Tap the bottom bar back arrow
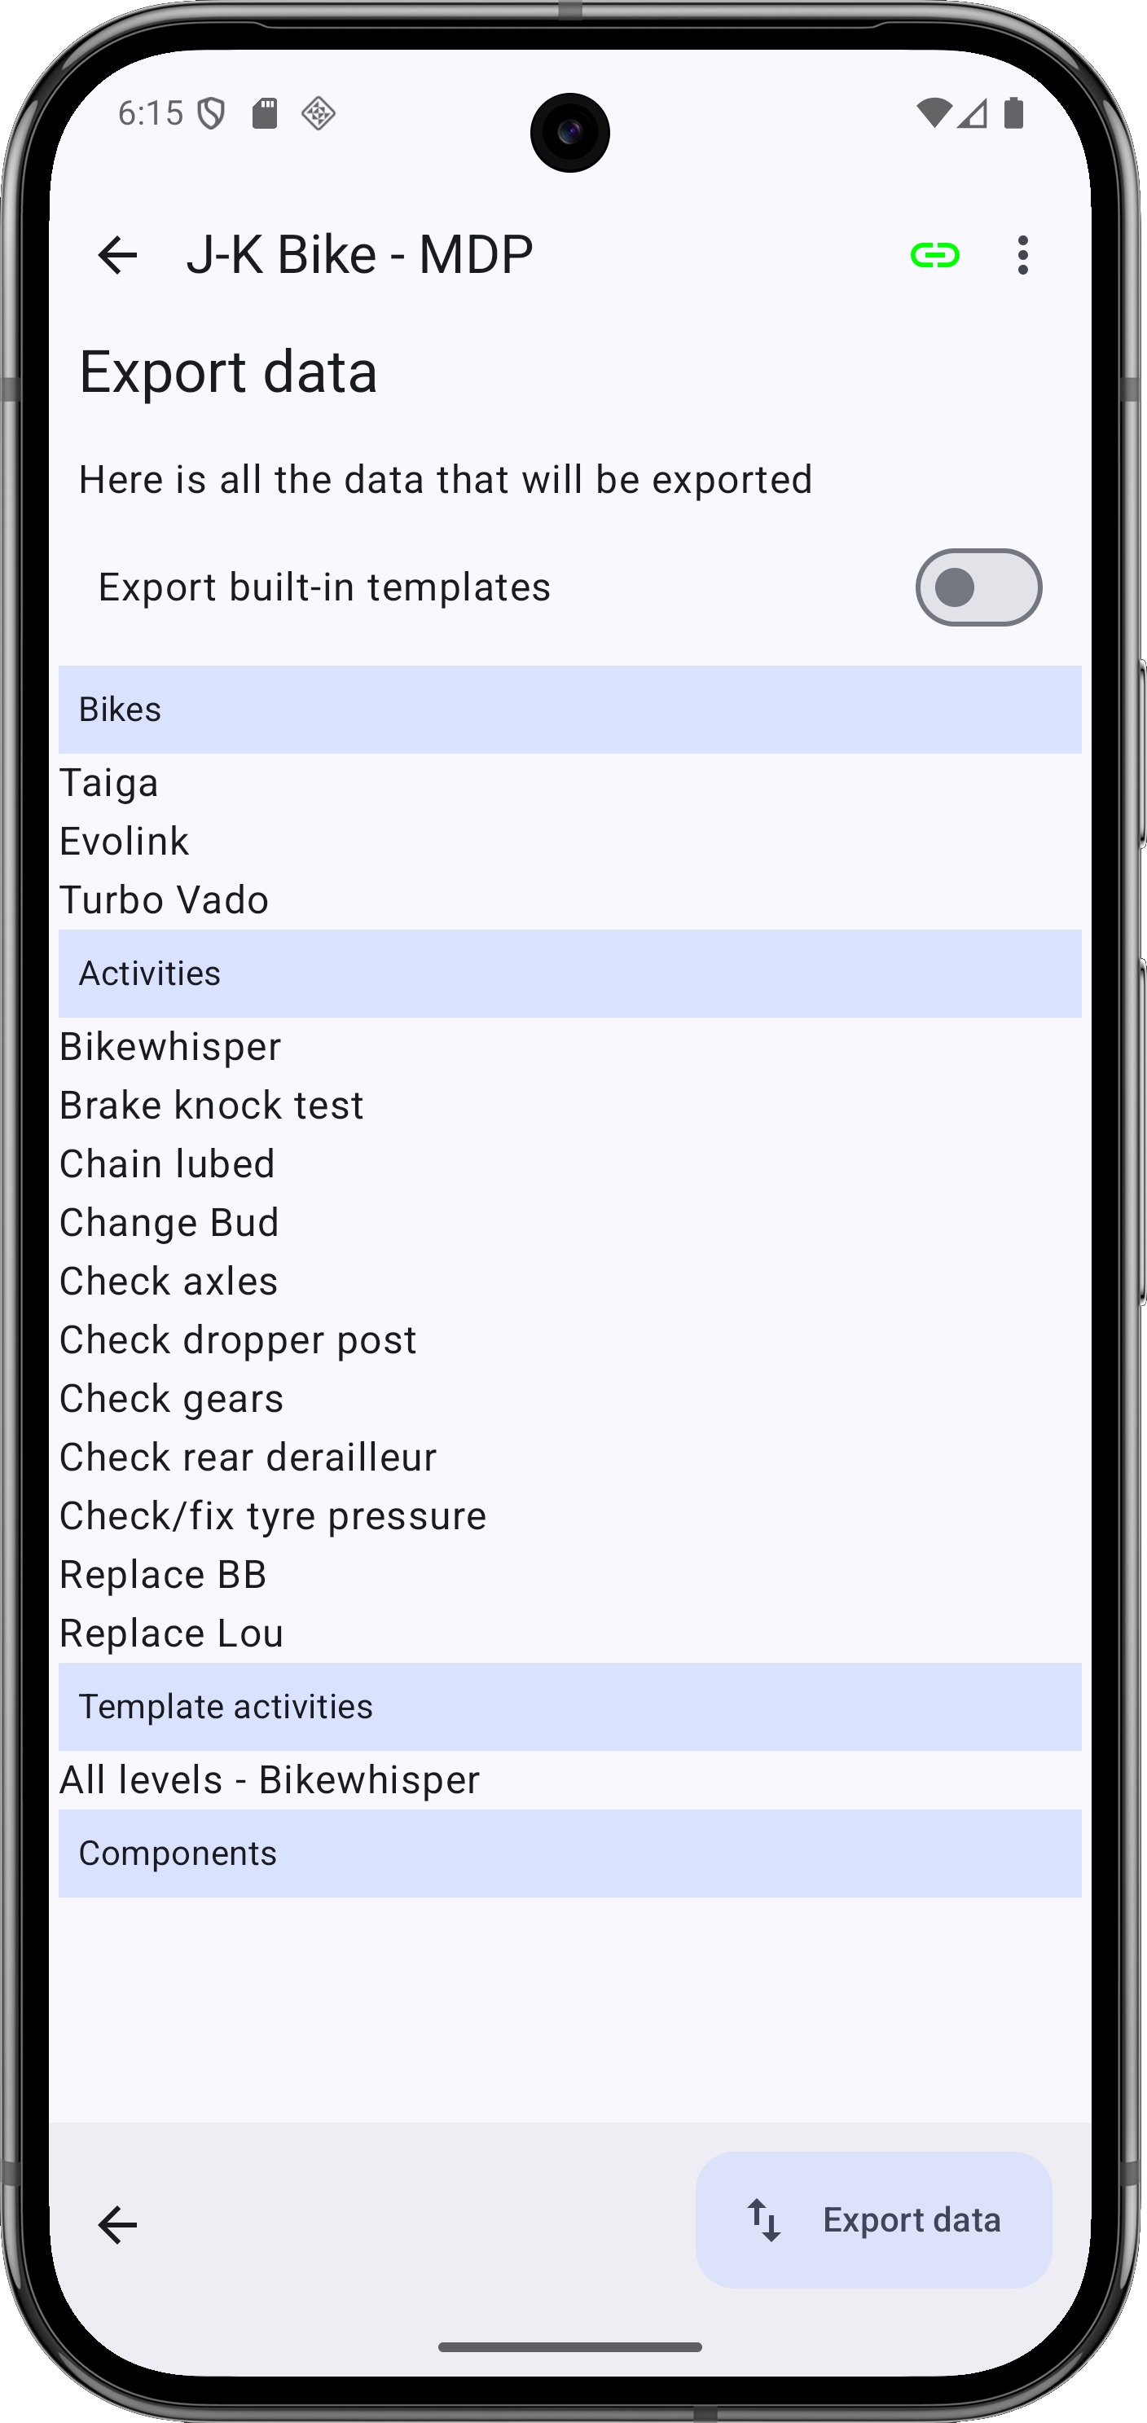This screenshot has width=1147, height=2423. 117,2224
